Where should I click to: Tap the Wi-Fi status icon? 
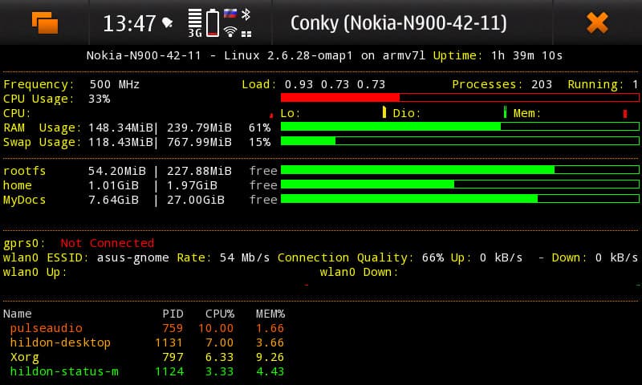coord(230,31)
